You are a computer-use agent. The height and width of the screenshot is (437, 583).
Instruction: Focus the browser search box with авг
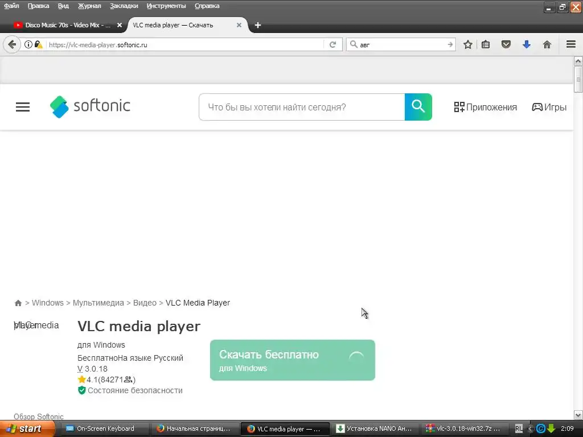click(401, 44)
